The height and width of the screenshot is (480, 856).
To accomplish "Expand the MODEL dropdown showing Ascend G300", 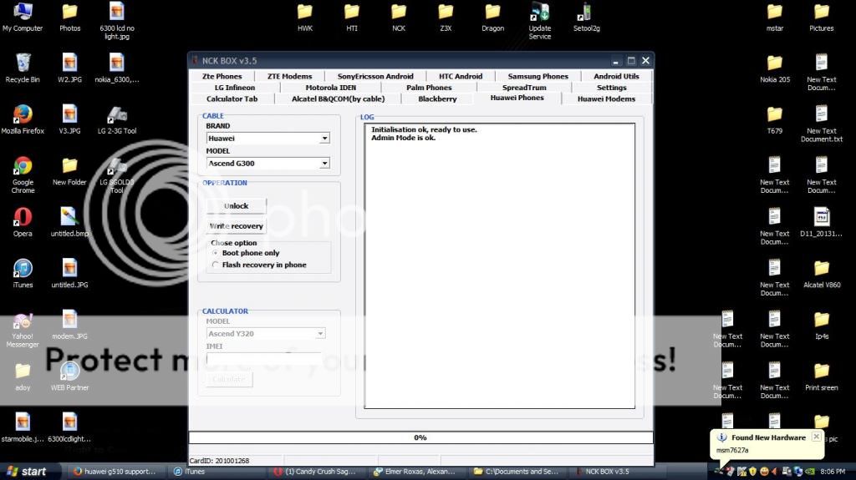I will coord(324,164).
